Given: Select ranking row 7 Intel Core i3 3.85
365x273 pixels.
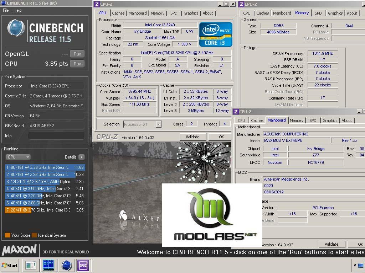Looking at the screenshot, I should click(45, 210).
